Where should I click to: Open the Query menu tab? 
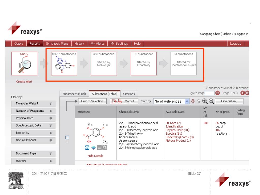(x=19, y=43)
